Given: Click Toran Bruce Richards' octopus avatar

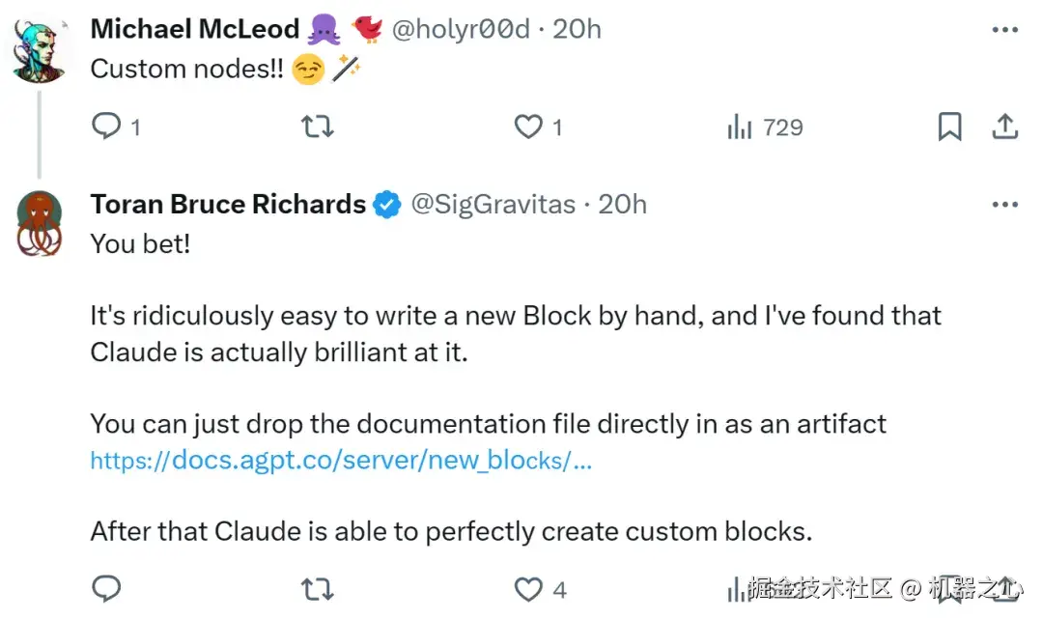Looking at the screenshot, I should pos(39,224).
